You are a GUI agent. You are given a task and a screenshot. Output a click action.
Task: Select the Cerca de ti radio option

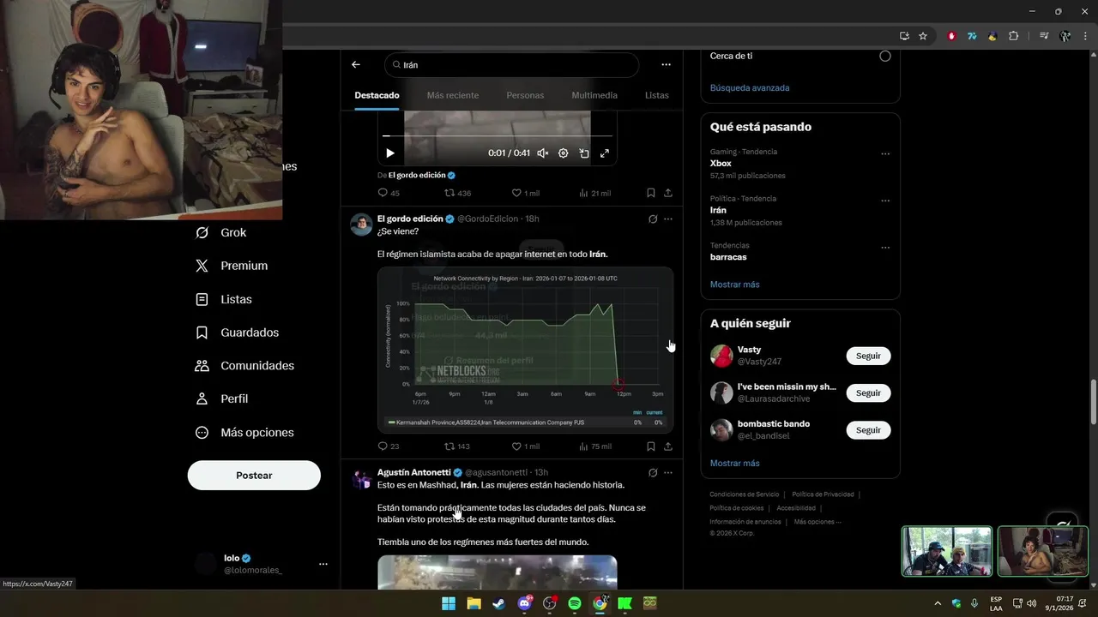pos(885,56)
